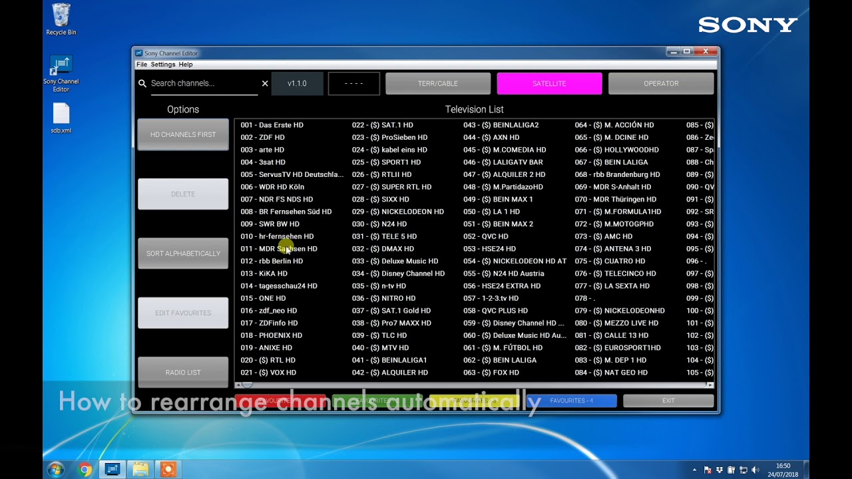Viewport: 852px width, 479px height.
Task: Click the DELETE button
Action: coord(183,194)
